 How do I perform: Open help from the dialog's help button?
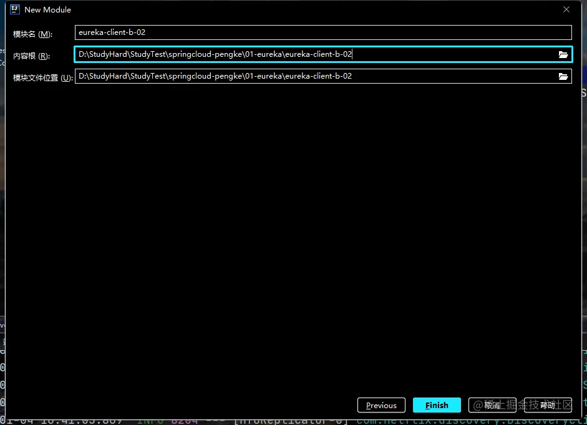[x=548, y=405]
